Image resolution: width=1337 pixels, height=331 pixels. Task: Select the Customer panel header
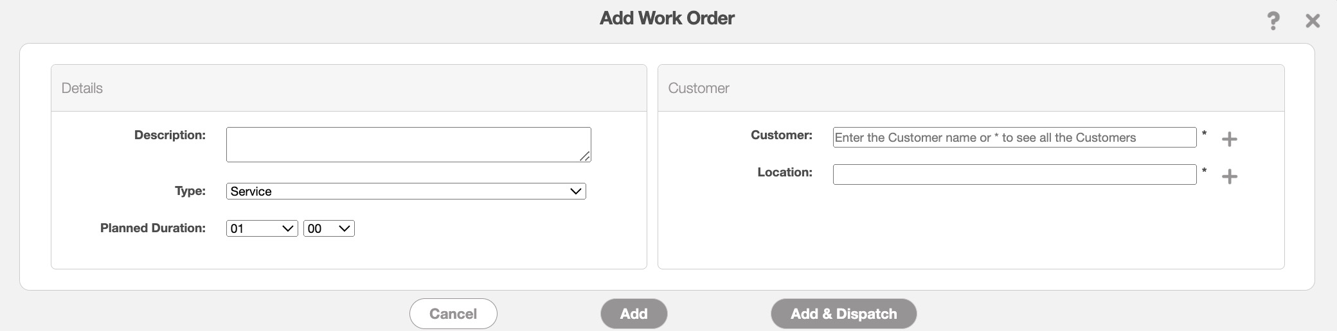pyautogui.click(x=699, y=89)
